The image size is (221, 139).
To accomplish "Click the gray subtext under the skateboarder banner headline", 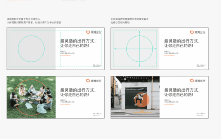I will click(x=171, y=101).
